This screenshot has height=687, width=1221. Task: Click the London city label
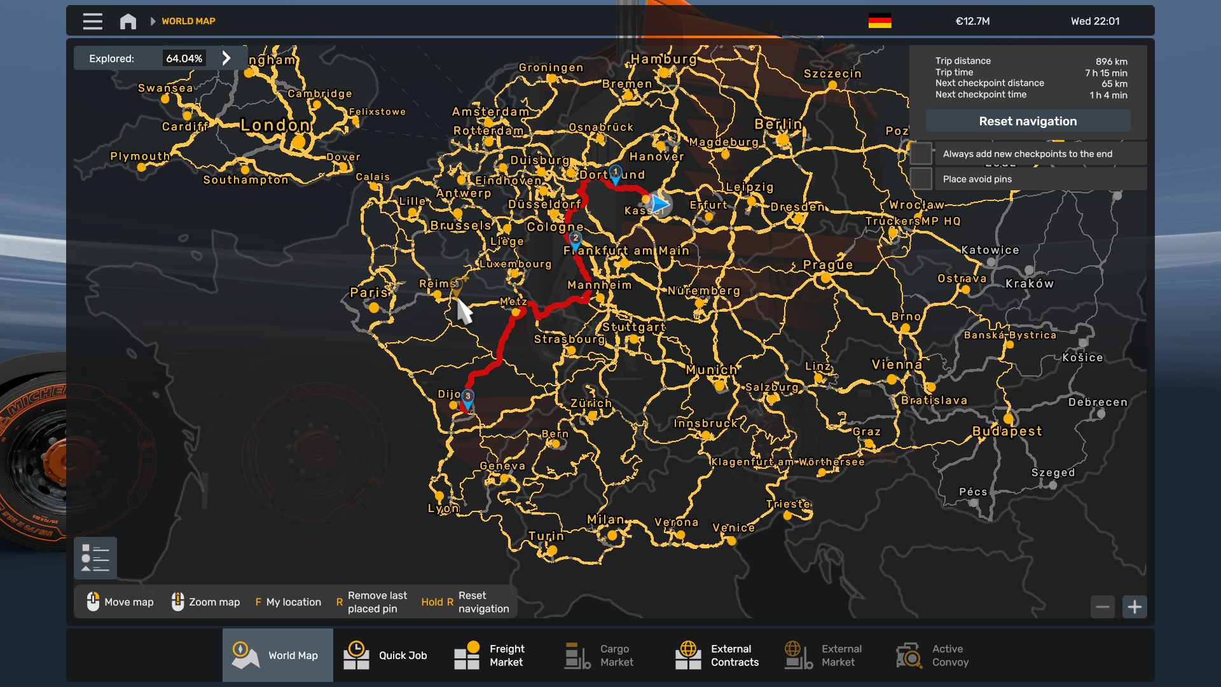pos(275,125)
